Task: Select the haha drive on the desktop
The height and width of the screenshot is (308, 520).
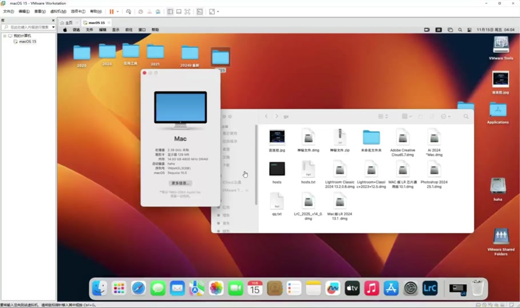Action: 498,189
